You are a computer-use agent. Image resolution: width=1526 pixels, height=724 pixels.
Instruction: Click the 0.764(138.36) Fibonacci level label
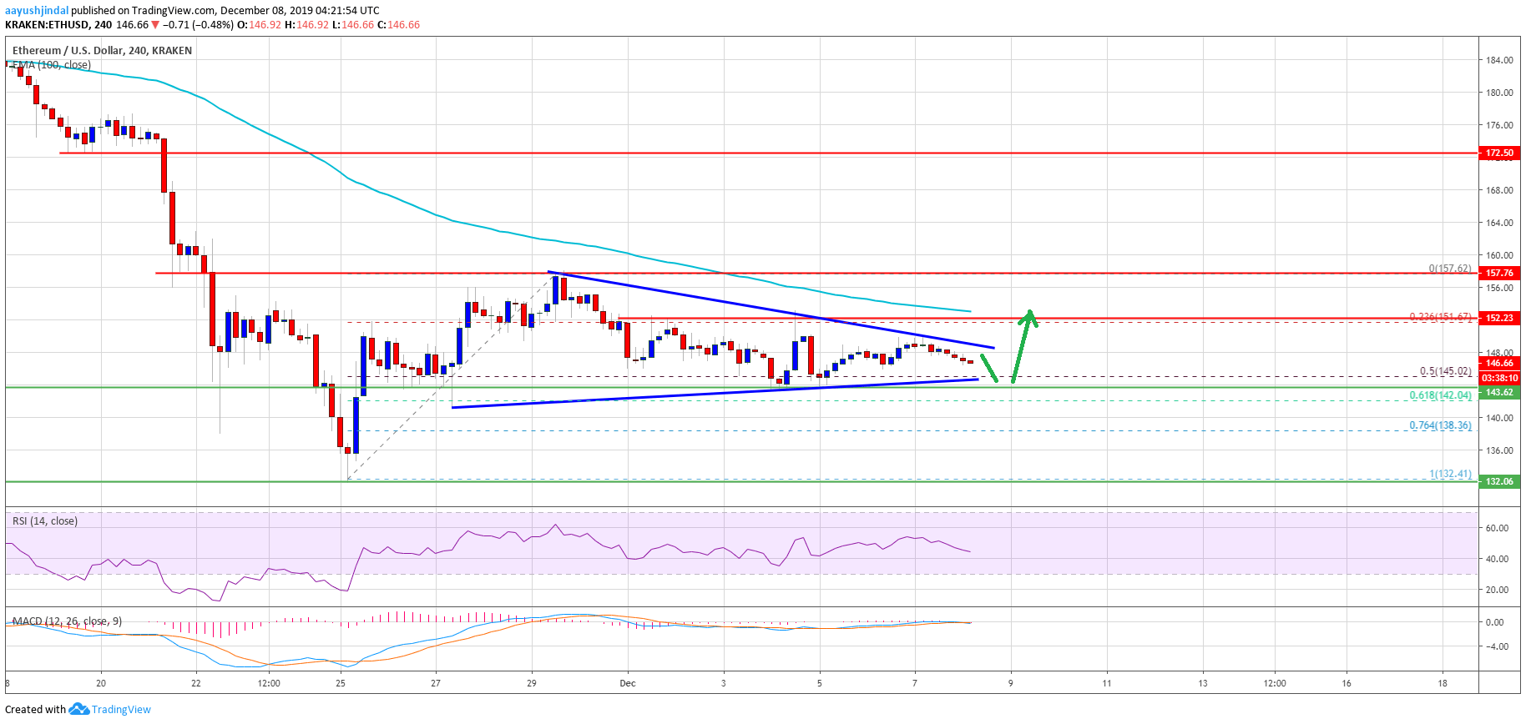click(x=1440, y=425)
